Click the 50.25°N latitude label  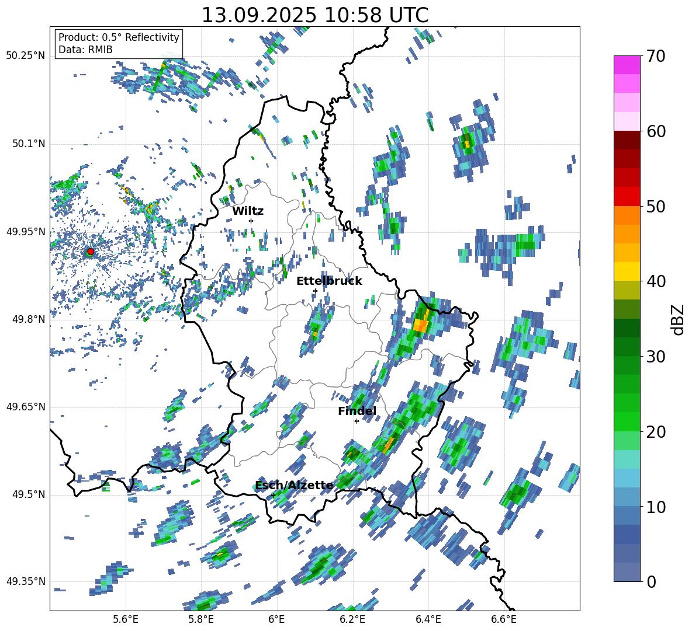[x=26, y=56]
